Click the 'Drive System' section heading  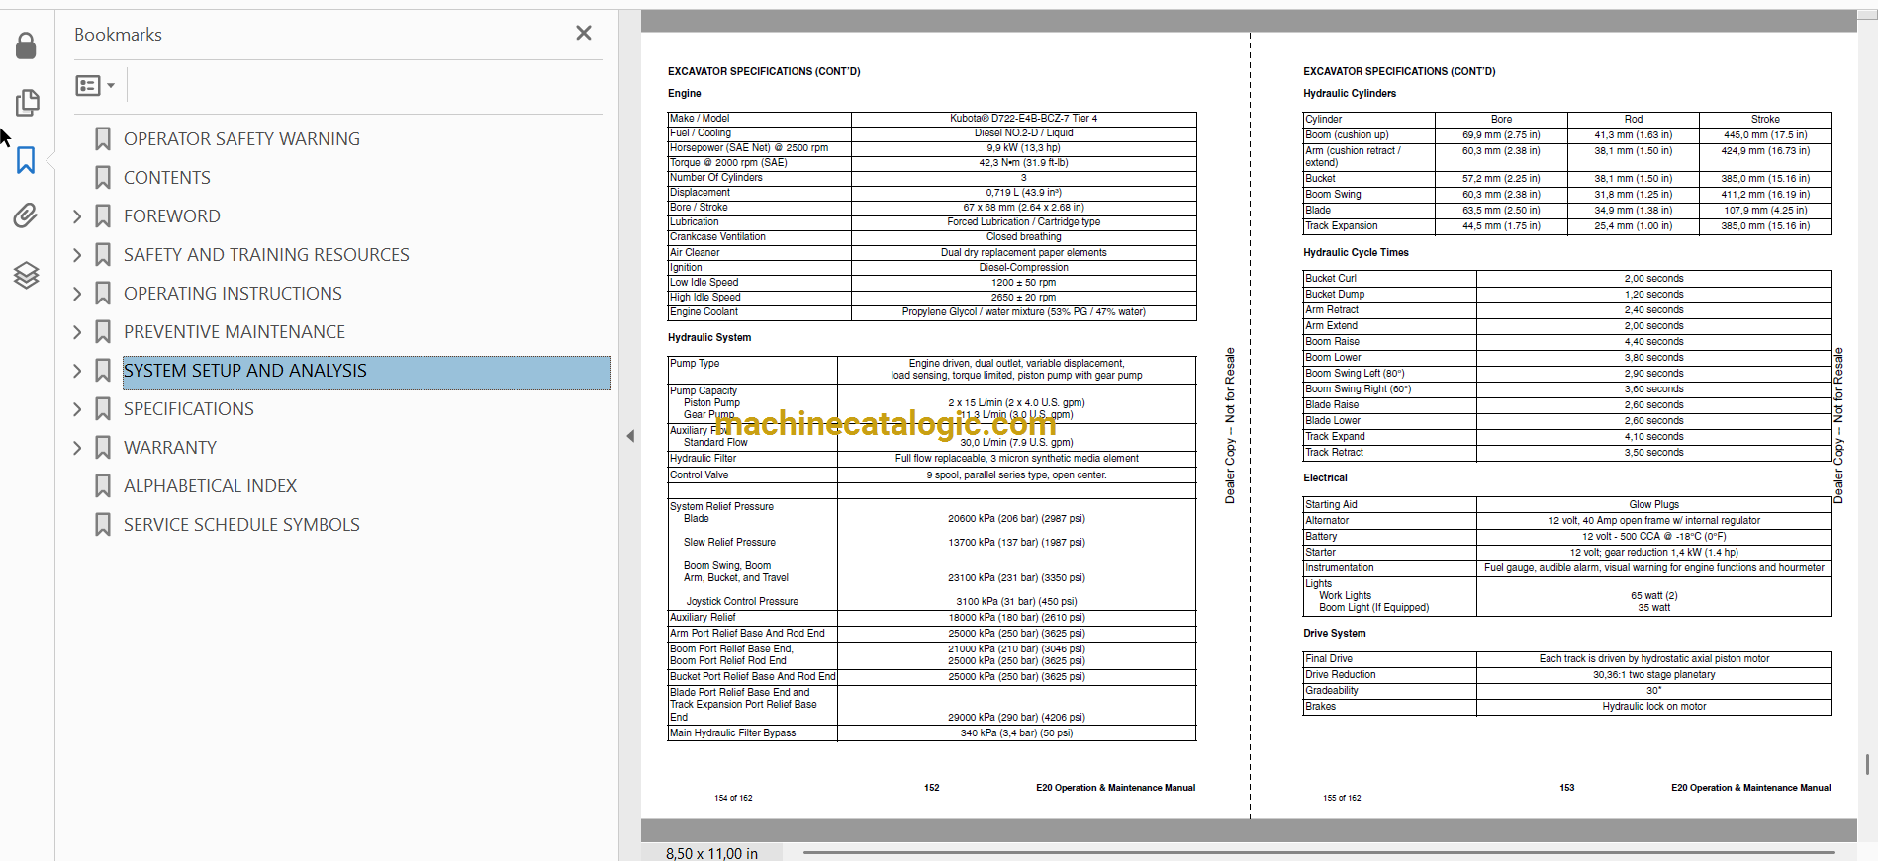(1334, 634)
